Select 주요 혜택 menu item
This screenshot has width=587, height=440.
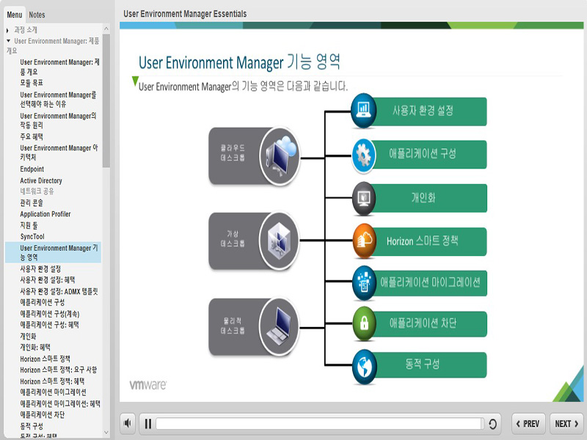(x=32, y=137)
